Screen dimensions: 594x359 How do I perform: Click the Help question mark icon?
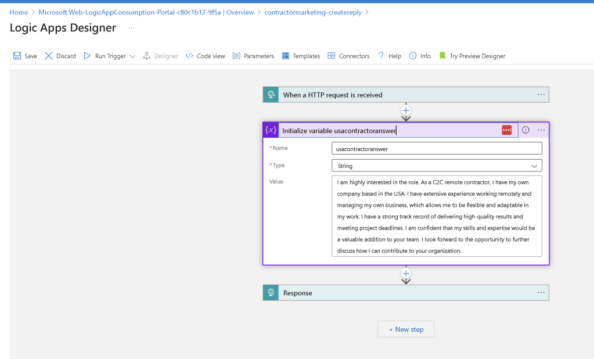[x=381, y=56]
